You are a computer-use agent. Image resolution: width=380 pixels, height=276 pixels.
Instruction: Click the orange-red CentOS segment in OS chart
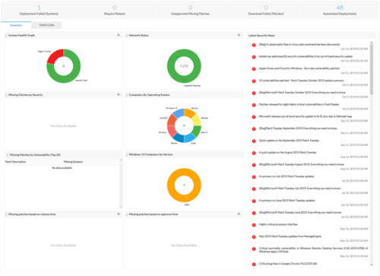pyautogui.click(x=172, y=120)
